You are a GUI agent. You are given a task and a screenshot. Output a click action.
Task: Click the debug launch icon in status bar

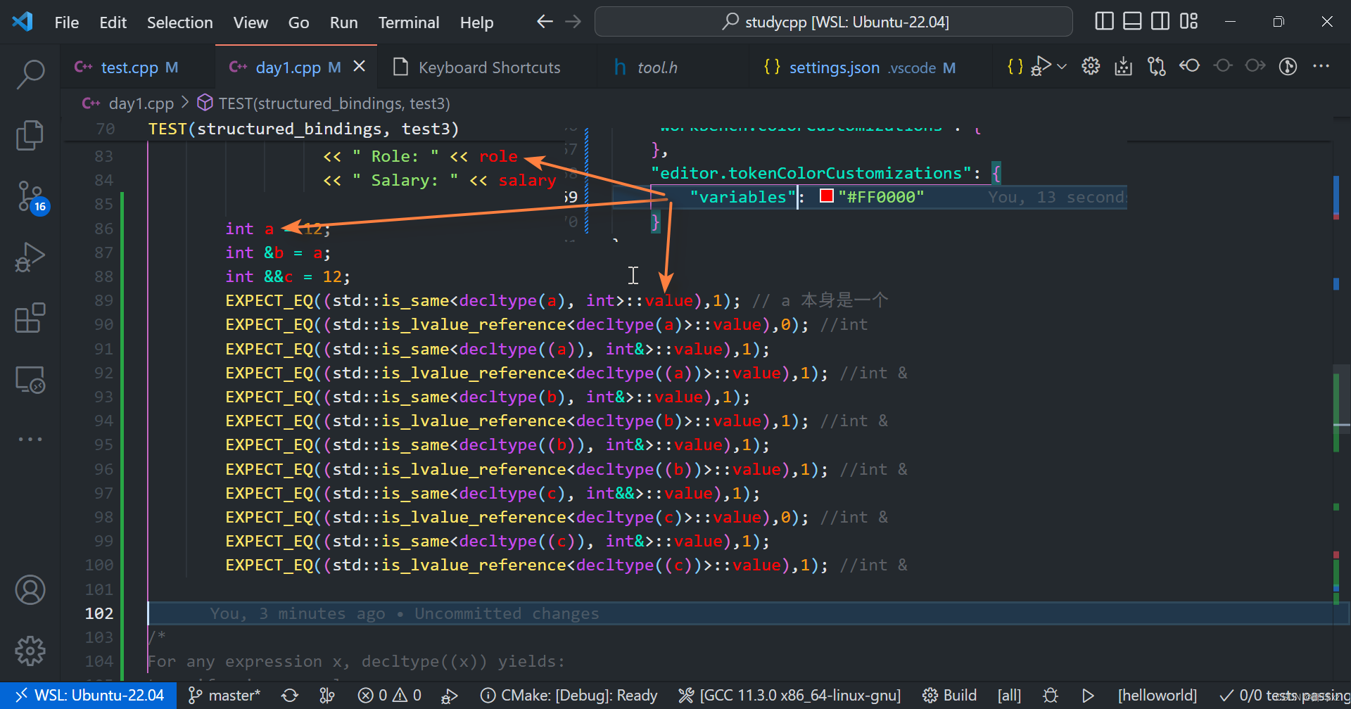pos(449,696)
